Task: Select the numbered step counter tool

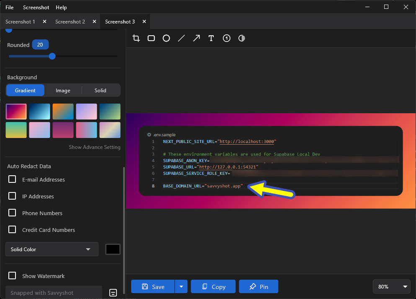Action: point(226,38)
